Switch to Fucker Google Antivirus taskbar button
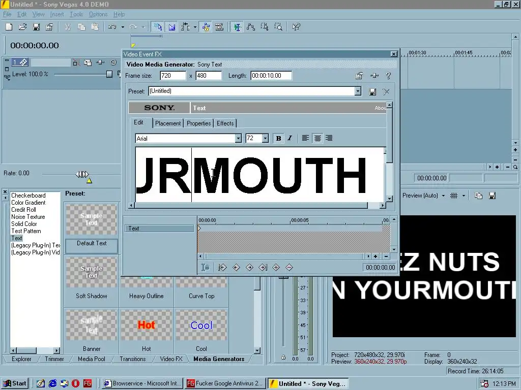This screenshot has width=521, height=390. pos(225,384)
